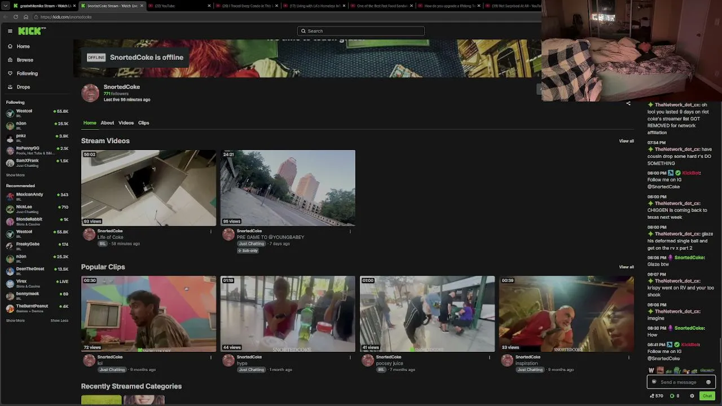Click the share icon above chat

point(628,103)
